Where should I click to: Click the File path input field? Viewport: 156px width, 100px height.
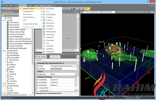pos(62,66)
